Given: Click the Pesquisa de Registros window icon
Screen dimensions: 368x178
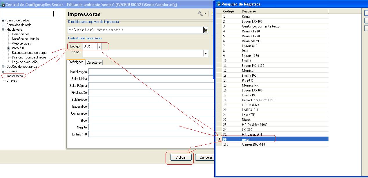Looking at the screenshot, I should 219,4.
